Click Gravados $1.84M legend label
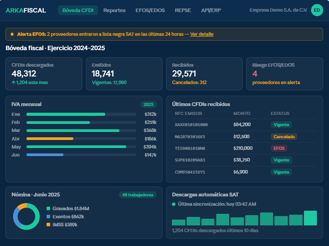Screen dimensions: 329x246 pos(71,208)
